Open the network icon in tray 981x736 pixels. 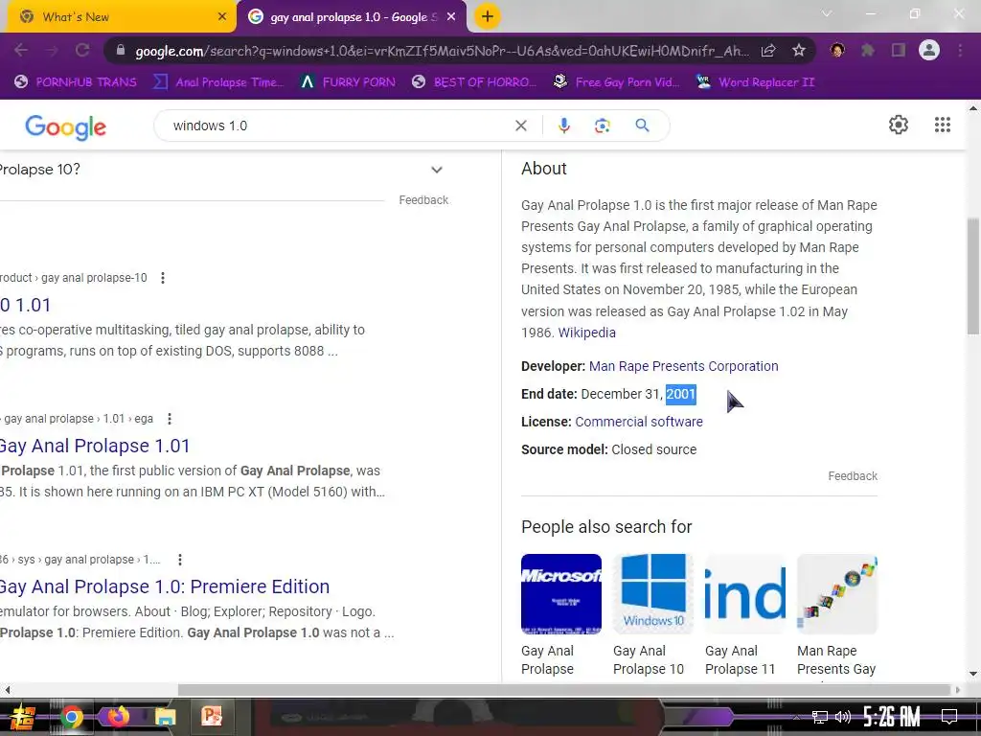coord(819,717)
